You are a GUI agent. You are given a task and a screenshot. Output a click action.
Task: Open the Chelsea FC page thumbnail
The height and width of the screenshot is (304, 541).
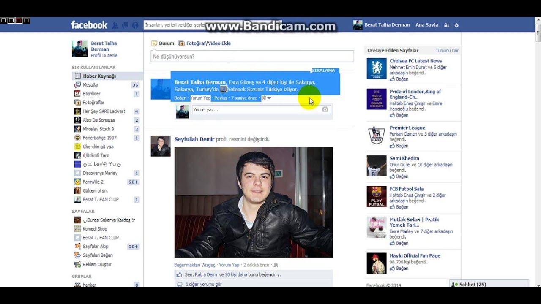pos(377,68)
